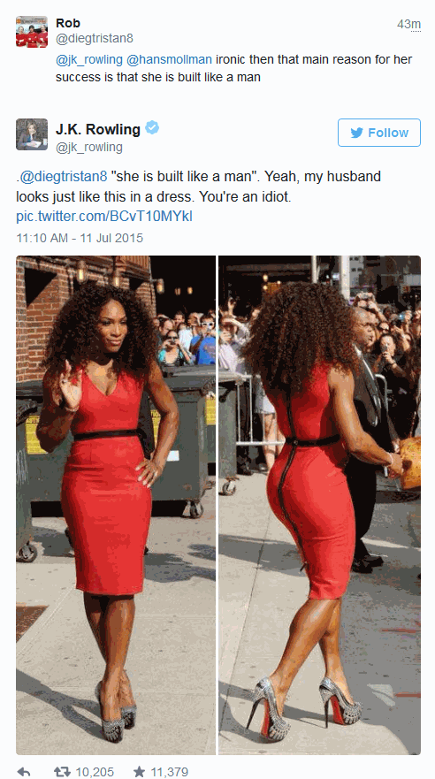435x779 pixels.
Task: Open J.K. Rowling's profile avatar
Action: tap(32, 134)
